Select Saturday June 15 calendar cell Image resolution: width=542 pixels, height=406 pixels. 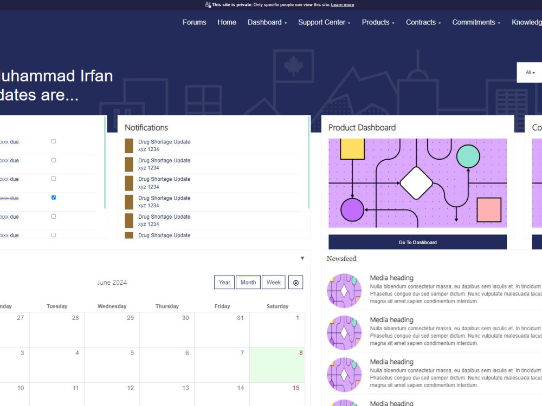[277, 394]
